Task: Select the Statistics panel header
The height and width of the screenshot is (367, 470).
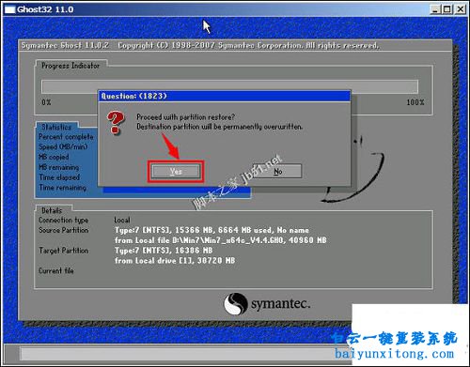Action: pyautogui.click(x=56, y=127)
